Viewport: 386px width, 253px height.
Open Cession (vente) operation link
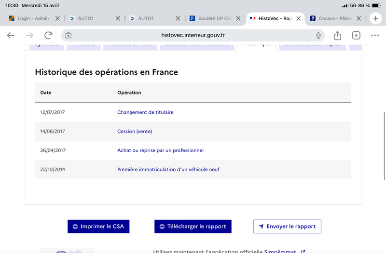tap(135, 131)
